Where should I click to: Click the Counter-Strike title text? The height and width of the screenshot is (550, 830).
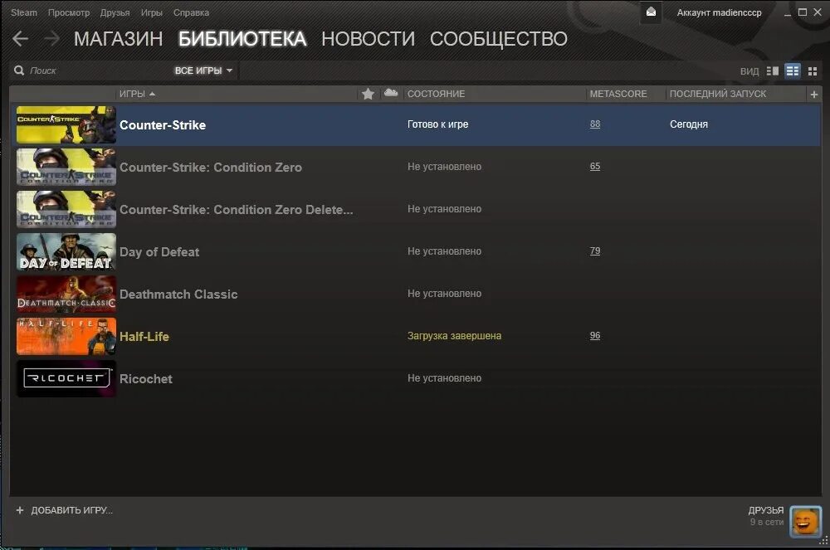point(163,124)
